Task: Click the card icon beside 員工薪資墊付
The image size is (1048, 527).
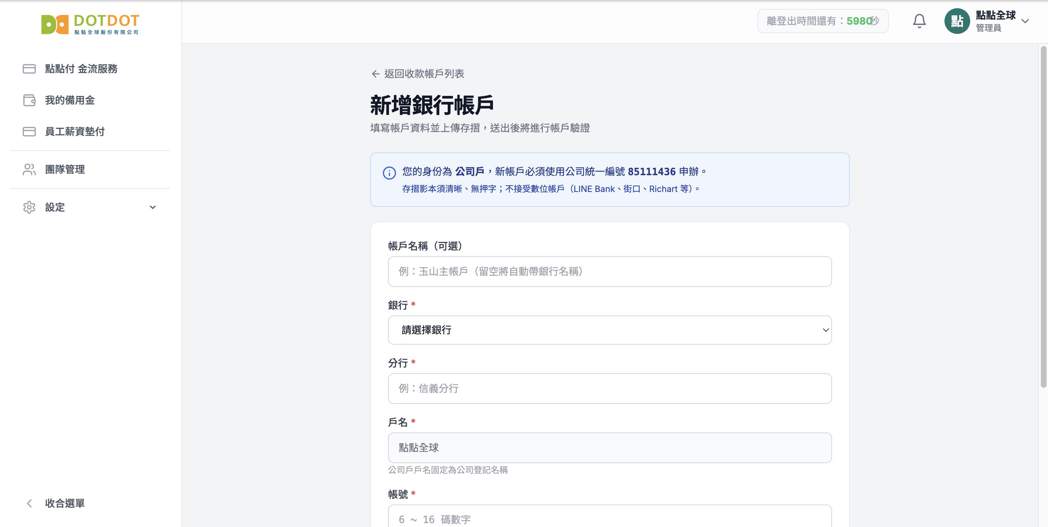Action: pos(29,131)
